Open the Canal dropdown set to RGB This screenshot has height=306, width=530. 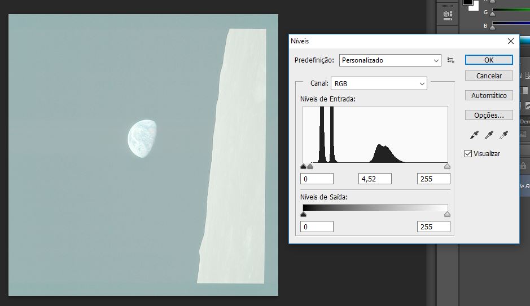379,83
